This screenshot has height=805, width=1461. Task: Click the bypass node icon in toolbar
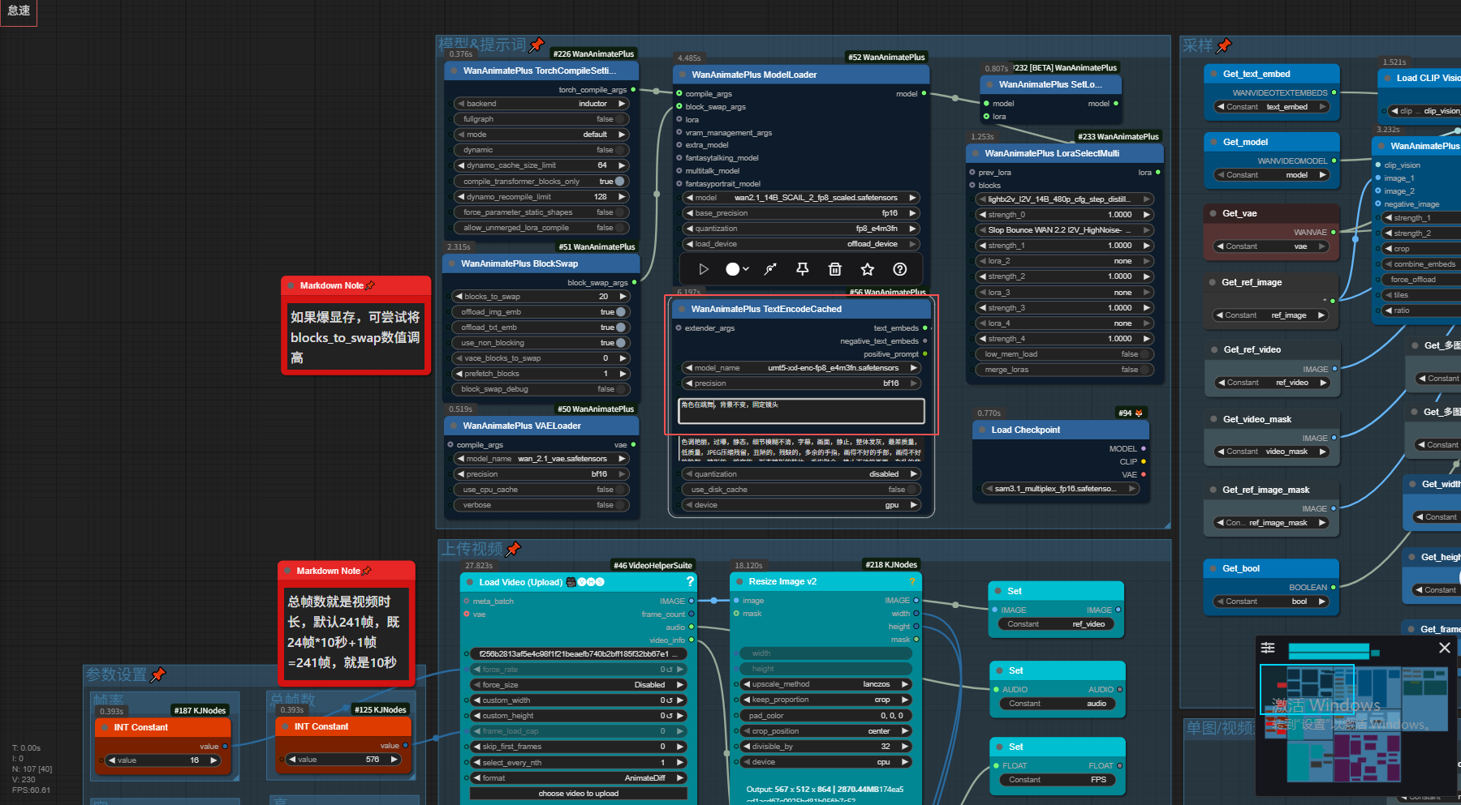[x=770, y=269]
